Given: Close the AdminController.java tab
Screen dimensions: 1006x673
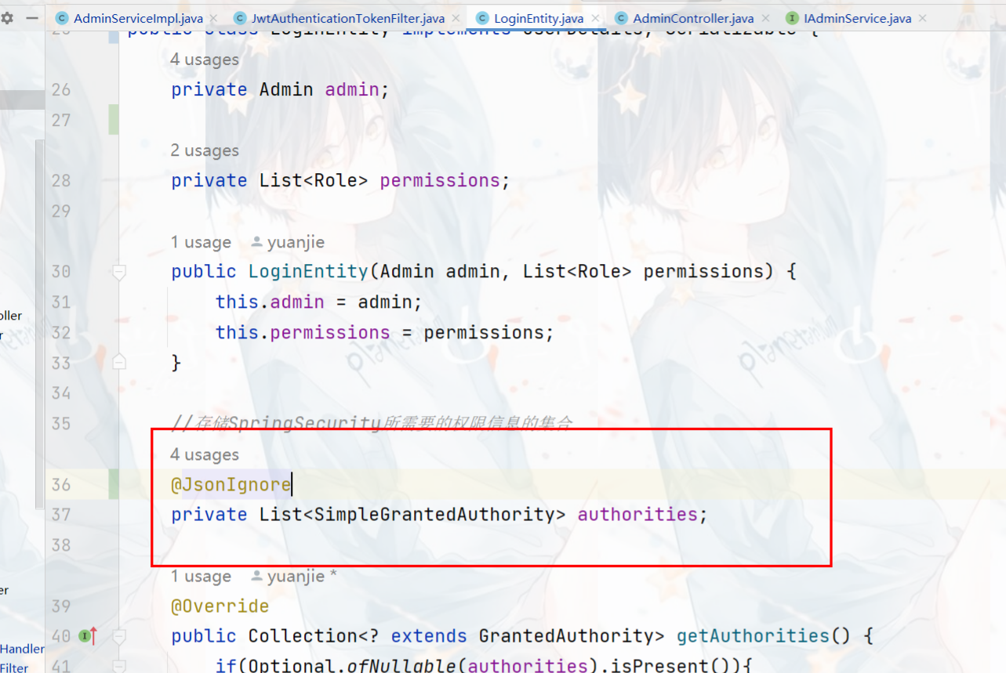Looking at the screenshot, I should pyautogui.click(x=764, y=18).
